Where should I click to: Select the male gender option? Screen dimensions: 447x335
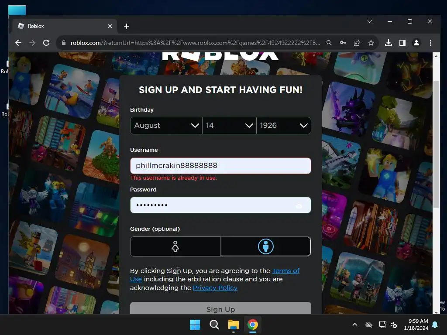(x=266, y=246)
